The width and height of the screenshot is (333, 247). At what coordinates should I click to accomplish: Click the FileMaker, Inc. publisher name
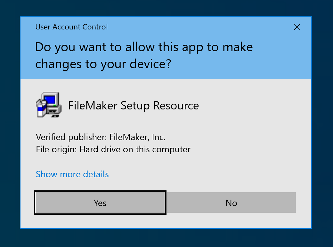point(137,138)
